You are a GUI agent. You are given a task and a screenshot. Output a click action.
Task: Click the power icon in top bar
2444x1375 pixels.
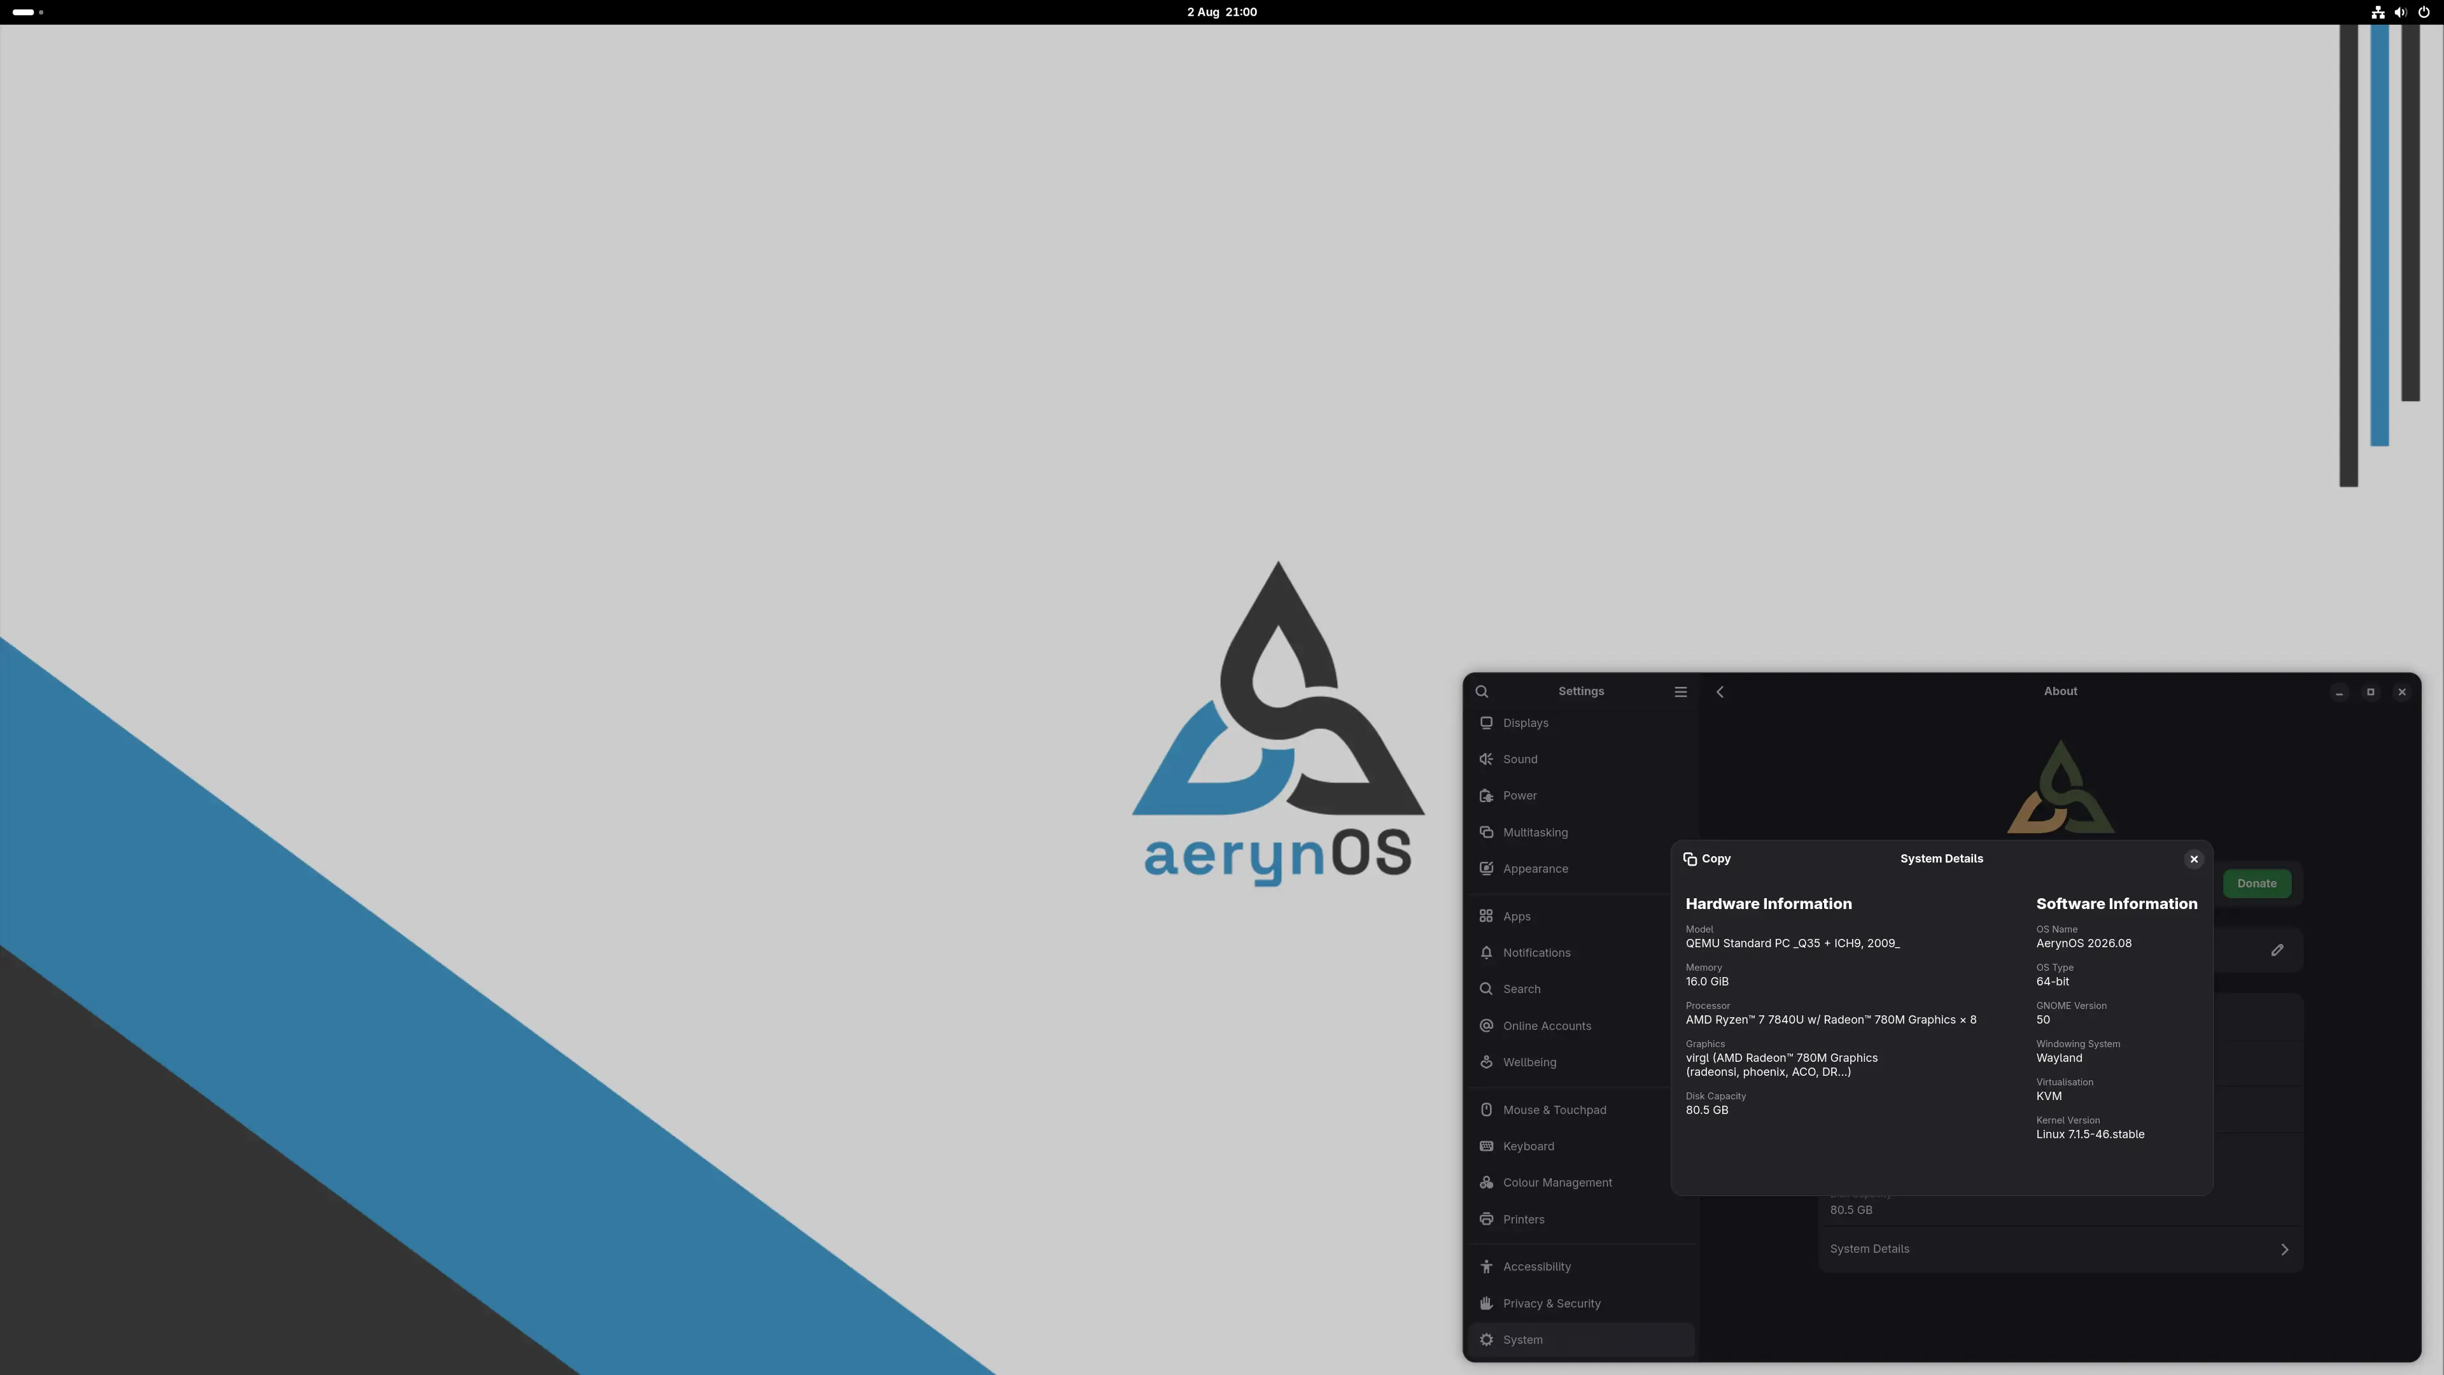(2424, 12)
